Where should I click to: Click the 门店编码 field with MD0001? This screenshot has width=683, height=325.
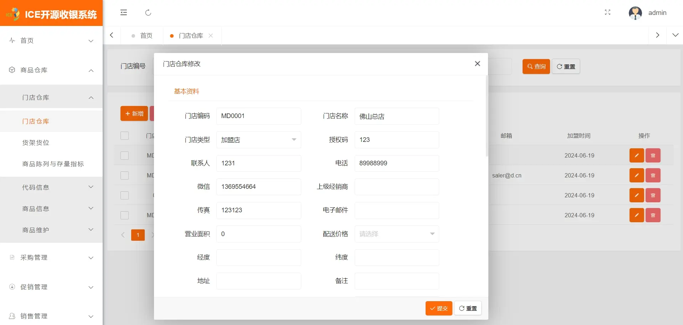pyautogui.click(x=259, y=116)
